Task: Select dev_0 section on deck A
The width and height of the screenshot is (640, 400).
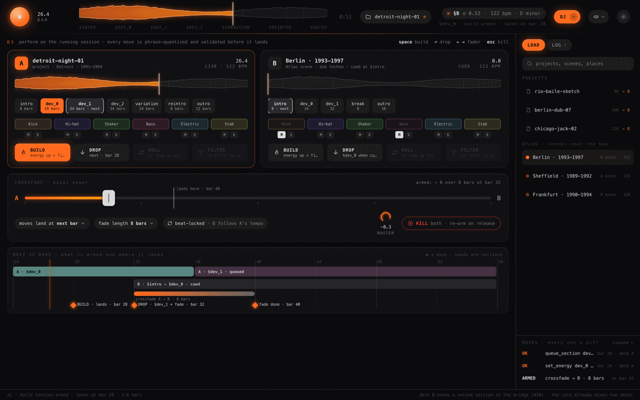Action: coord(52,106)
